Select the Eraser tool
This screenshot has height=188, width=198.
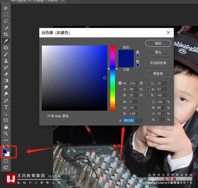[6, 74]
